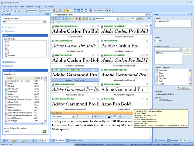Click the highlighted filter icon next to size 24
The image size is (194, 146).
pyautogui.click(x=140, y=19)
